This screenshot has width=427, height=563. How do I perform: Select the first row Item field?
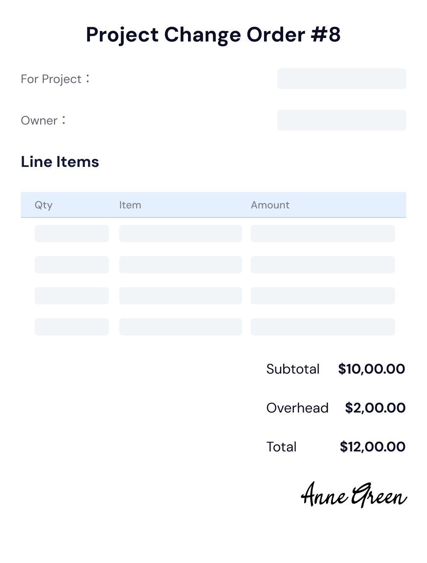pos(181,234)
